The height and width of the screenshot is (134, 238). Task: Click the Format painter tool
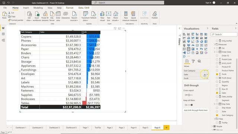pyautogui.click(x=16, y=20)
